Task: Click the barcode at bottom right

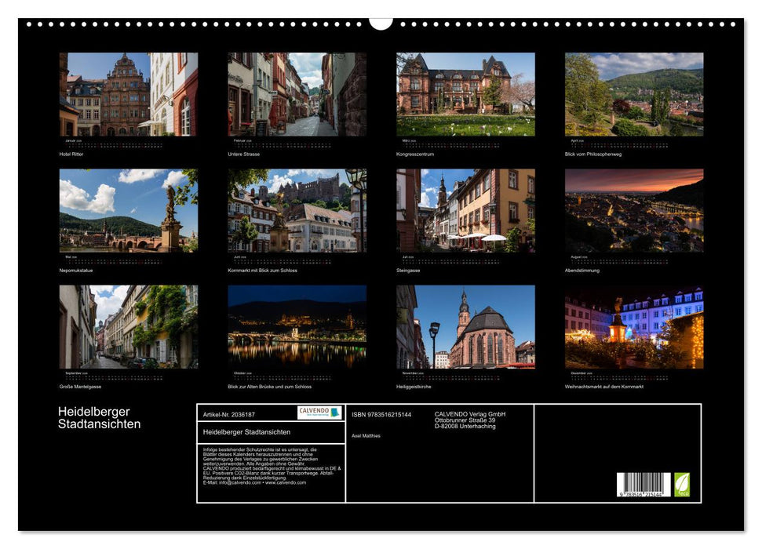Action: 643,485
